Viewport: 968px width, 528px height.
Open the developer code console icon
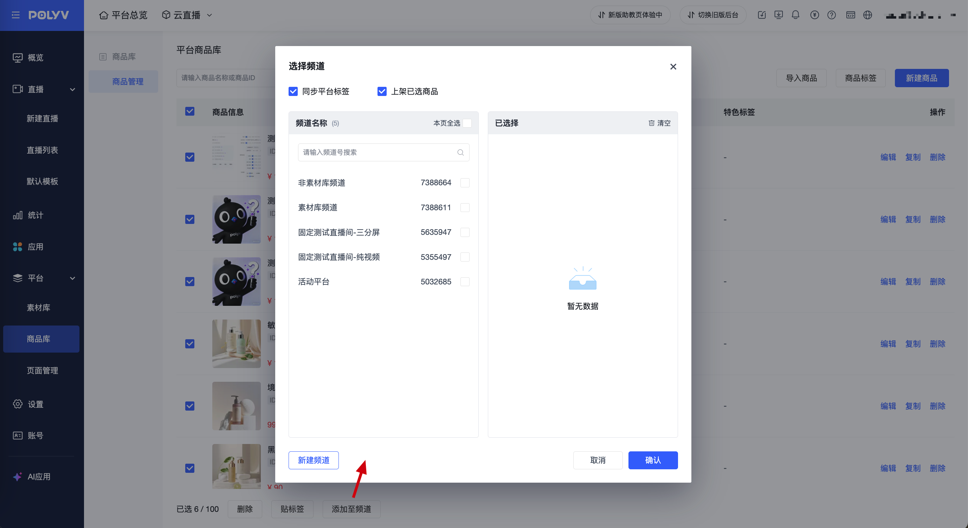coord(850,15)
